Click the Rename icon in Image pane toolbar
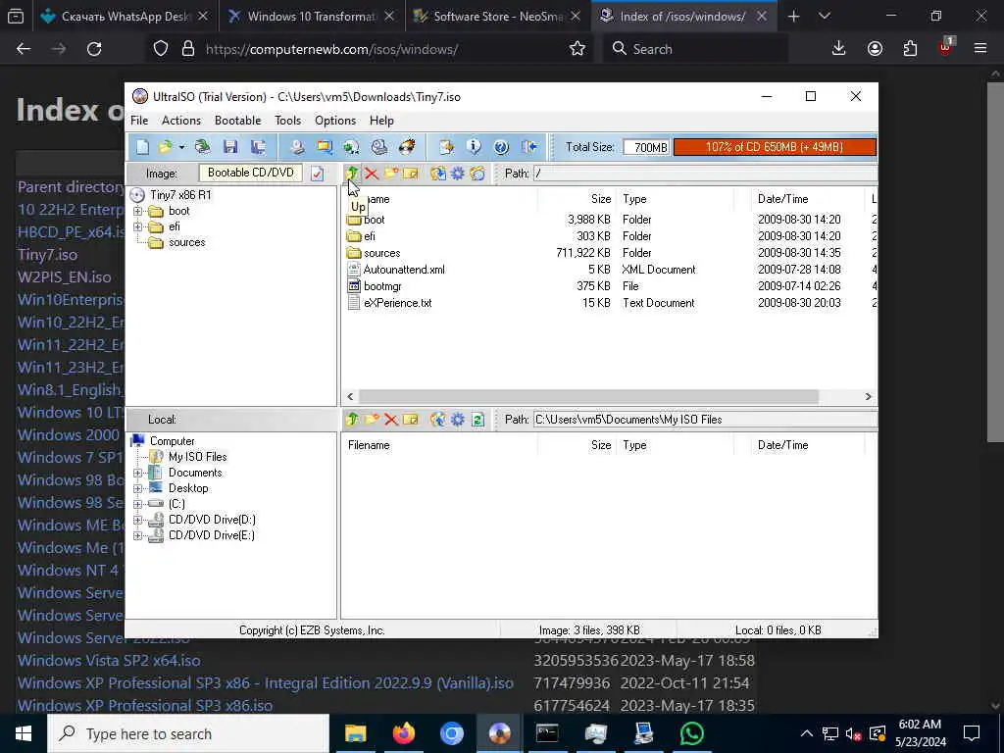Viewport: 1004px width, 753px height. point(411,173)
